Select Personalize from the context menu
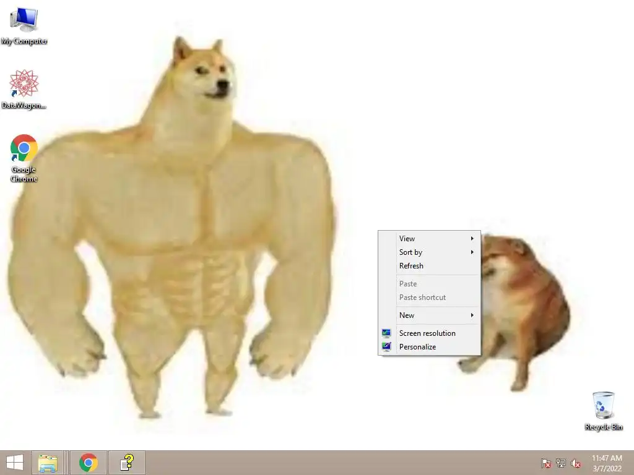The image size is (634, 475). (x=430, y=347)
